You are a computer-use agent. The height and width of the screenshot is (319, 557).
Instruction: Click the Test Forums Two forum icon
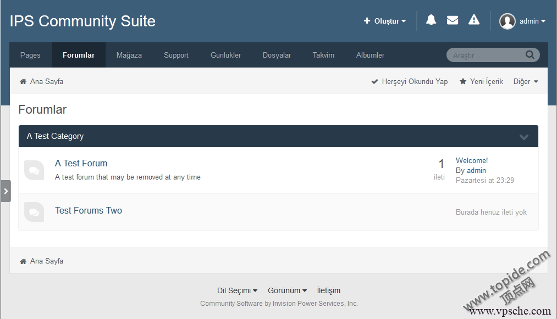(x=34, y=212)
